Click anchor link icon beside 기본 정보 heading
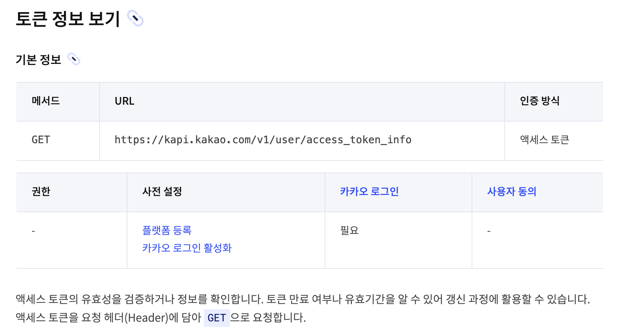 point(74,59)
